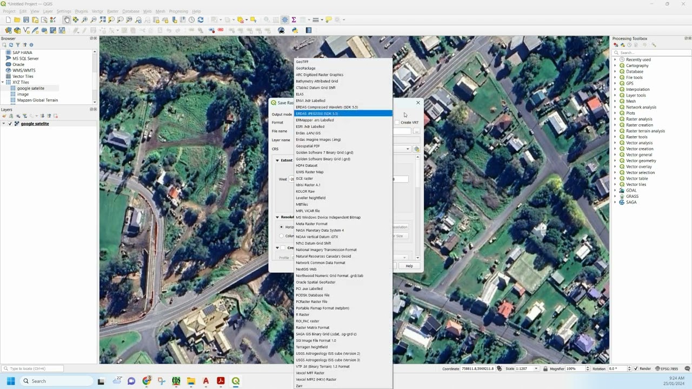Open the Temporal Controller clock icon
The image size is (692, 389).
191,20
